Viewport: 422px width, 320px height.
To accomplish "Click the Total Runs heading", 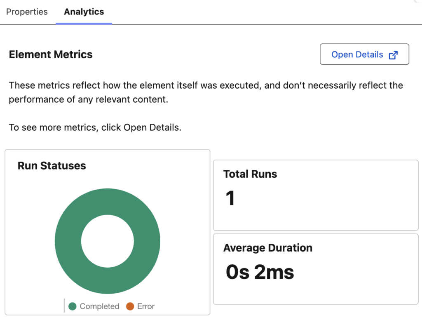I will [x=250, y=174].
